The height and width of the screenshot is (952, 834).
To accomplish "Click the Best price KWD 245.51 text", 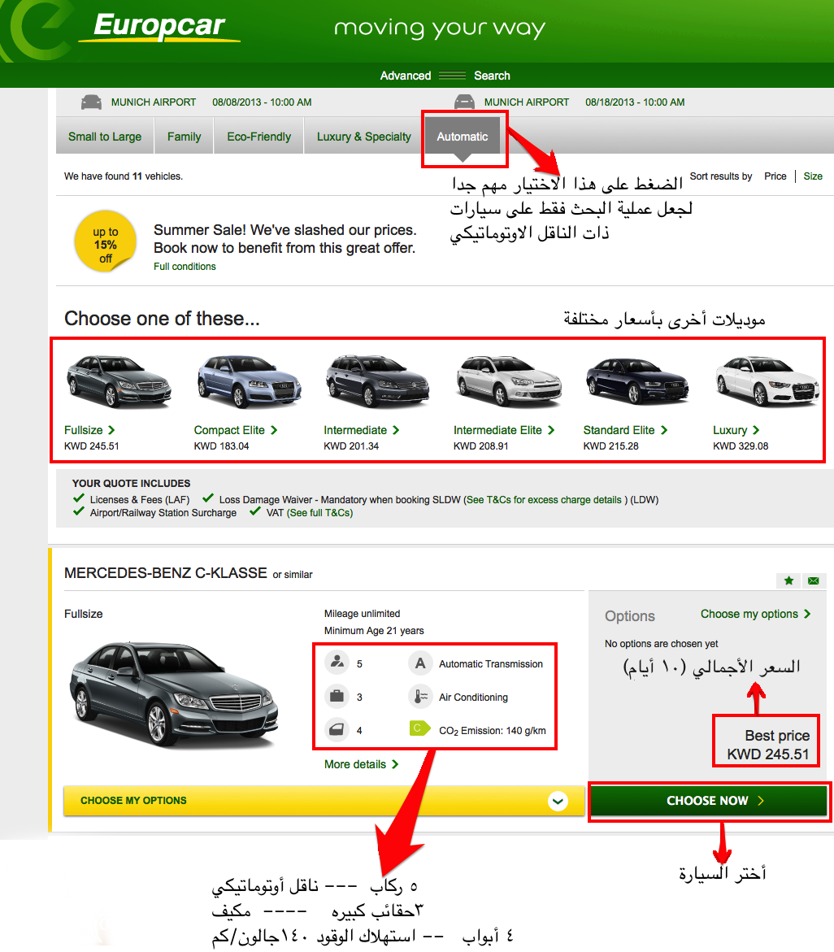I will 768,745.
